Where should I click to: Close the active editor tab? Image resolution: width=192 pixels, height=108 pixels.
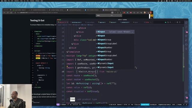point(67,22)
